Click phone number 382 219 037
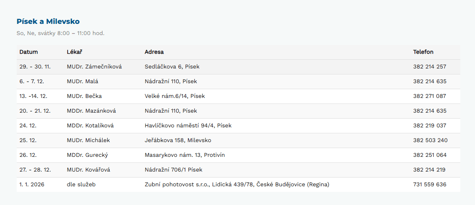 point(430,126)
